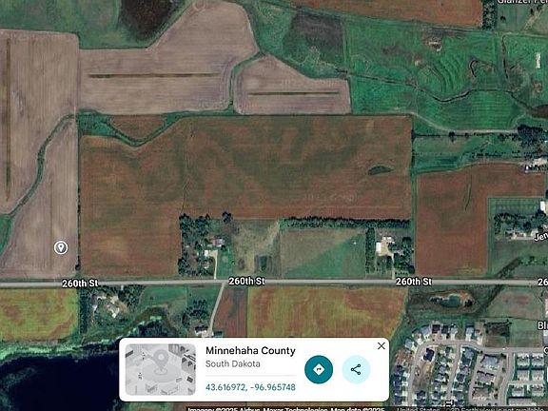Click the truncated 'Jew' place label
Screen dimensions: 548x411
point(541,237)
